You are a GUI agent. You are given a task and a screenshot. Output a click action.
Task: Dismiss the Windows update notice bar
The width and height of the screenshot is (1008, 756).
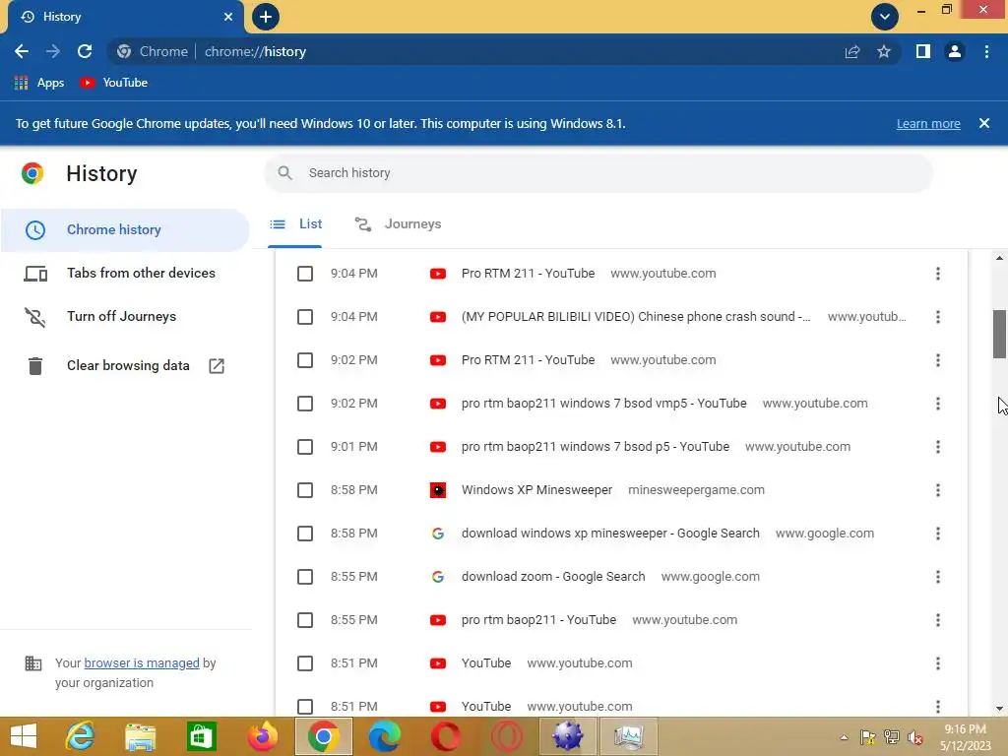[x=984, y=123]
